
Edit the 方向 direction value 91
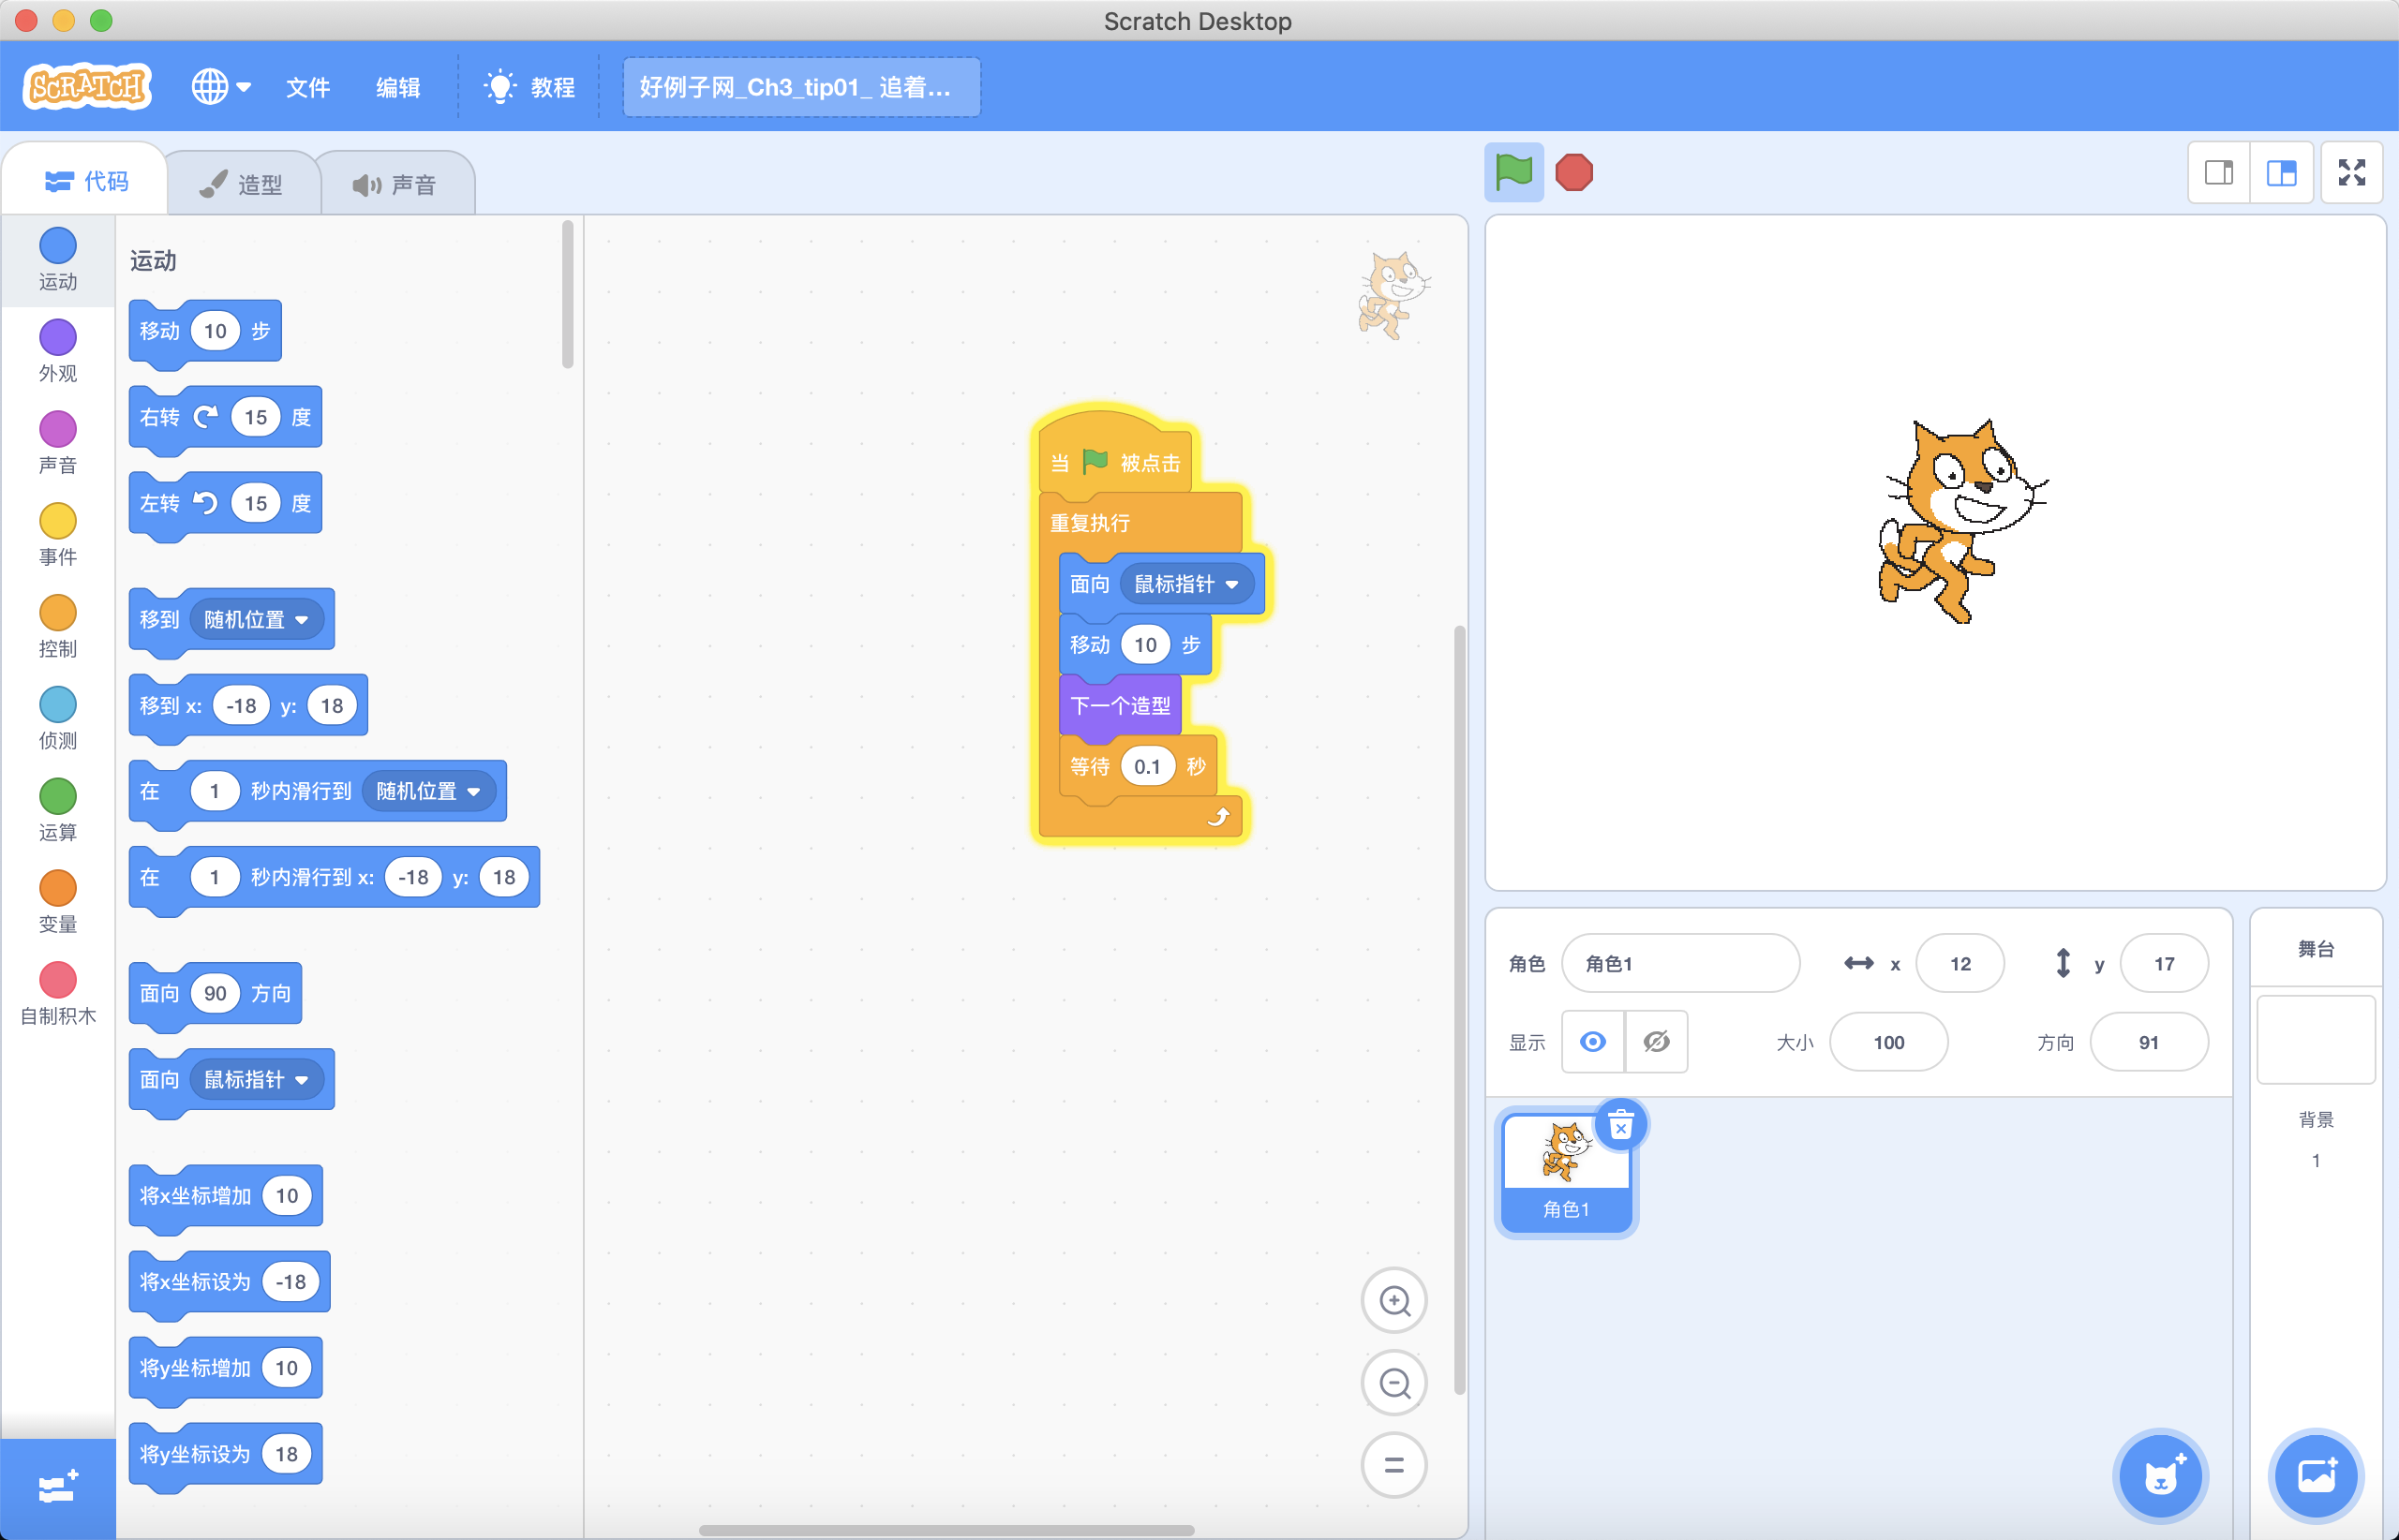[2149, 1042]
